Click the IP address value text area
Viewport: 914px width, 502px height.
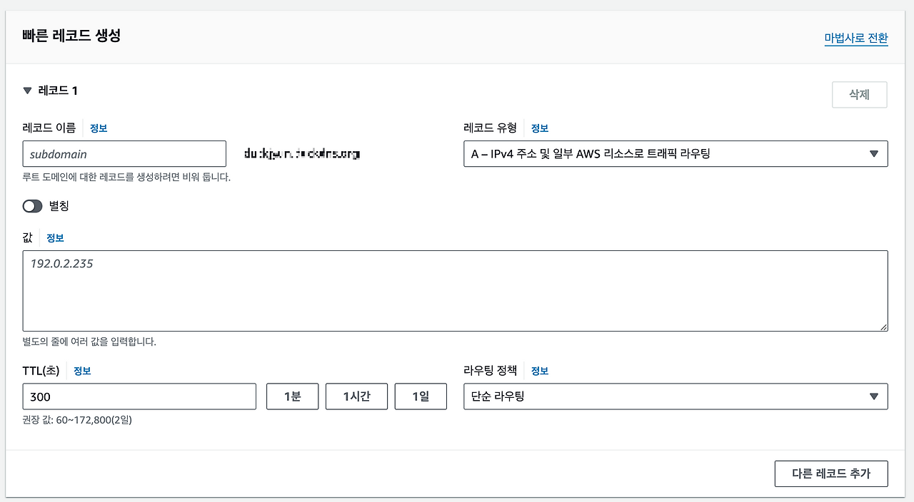455,291
